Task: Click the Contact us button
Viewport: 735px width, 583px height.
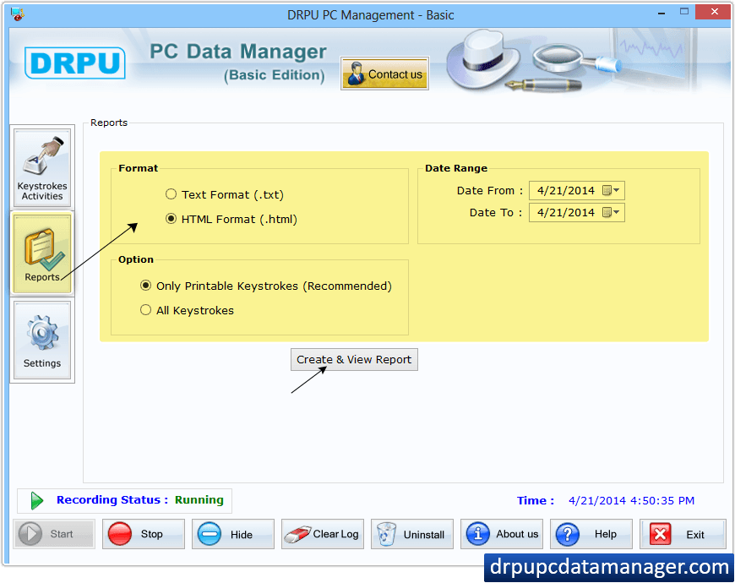Action: pyautogui.click(x=384, y=74)
